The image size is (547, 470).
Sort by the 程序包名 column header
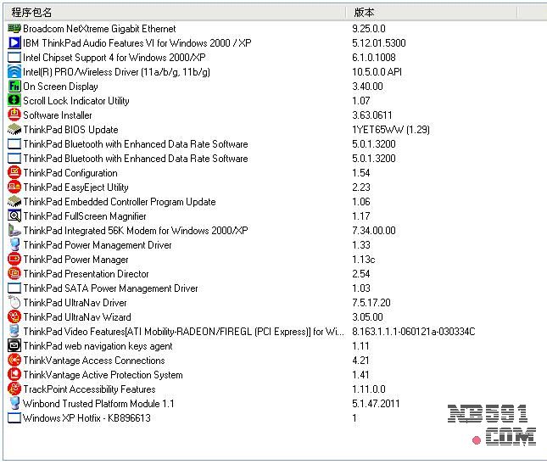[175, 13]
